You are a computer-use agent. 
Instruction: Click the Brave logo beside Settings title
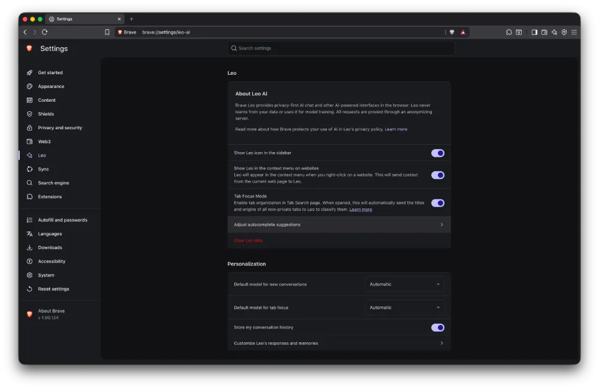(x=29, y=48)
